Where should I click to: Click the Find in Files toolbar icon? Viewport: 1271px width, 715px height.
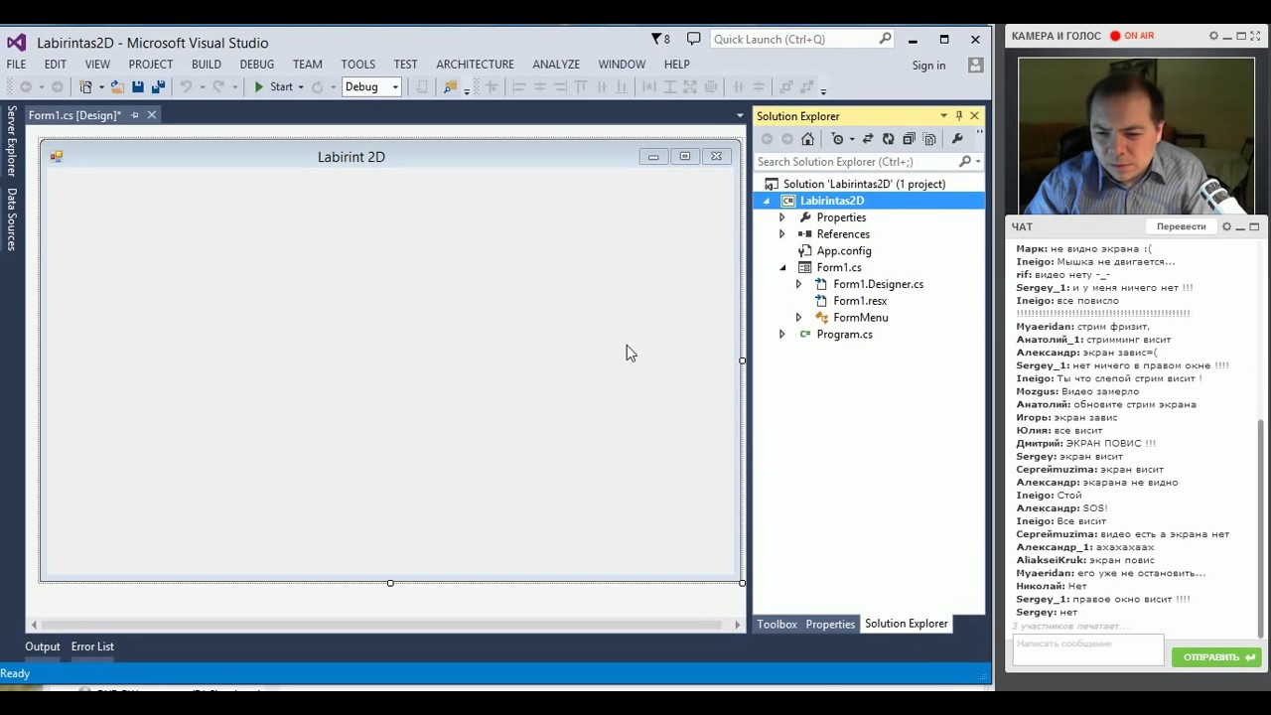(x=450, y=87)
